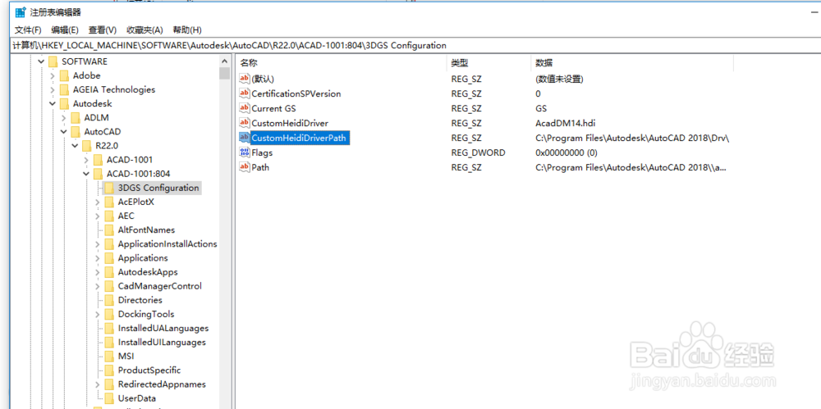Viewport: 821px width, 409px height.
Task: Select the RedirectedAppnames key
Action: [x=162, y=384]
